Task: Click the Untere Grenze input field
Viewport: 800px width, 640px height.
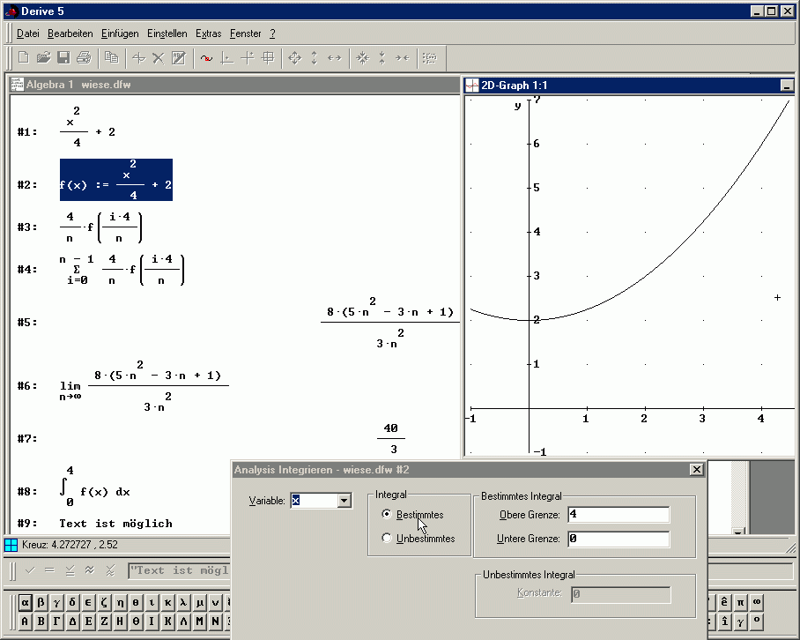Action: pos(619,539)
